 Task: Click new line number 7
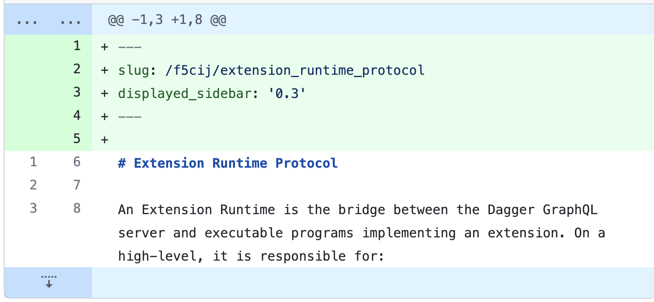(x=77, y=185)
